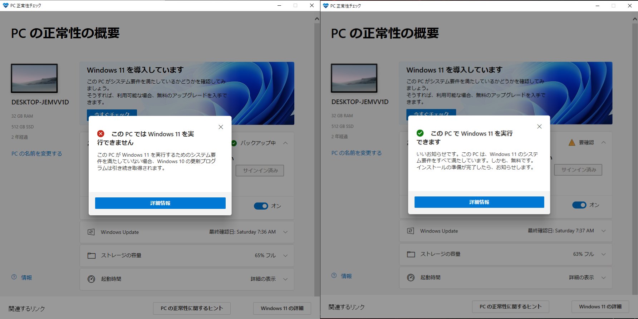Screen dimensions: 638x319
Task: Collapse バックアップ中 section in left window
Action: (285, 143)
